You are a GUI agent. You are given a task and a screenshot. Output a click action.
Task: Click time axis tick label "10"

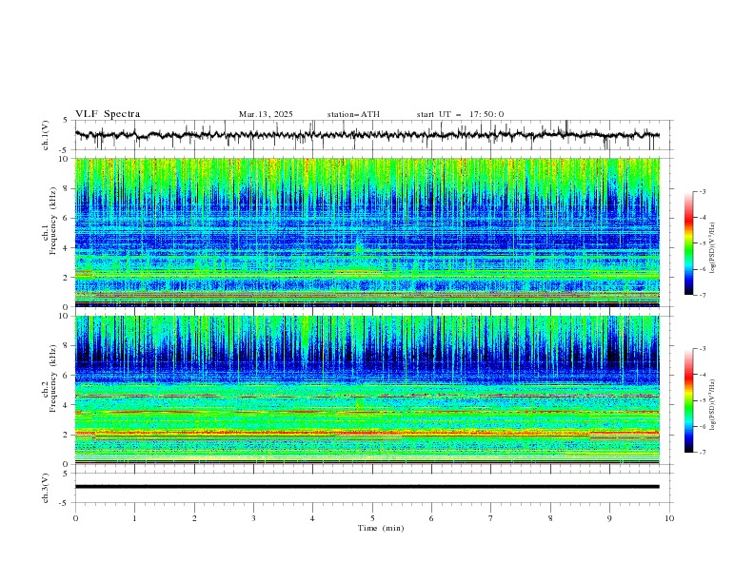(x=669, y=518)
